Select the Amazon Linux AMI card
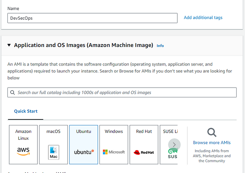This screenshot has height=173, width=245. click(x=23, y=145)
